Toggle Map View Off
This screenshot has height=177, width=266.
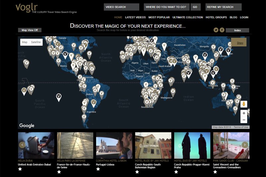(x=30, y=30)
